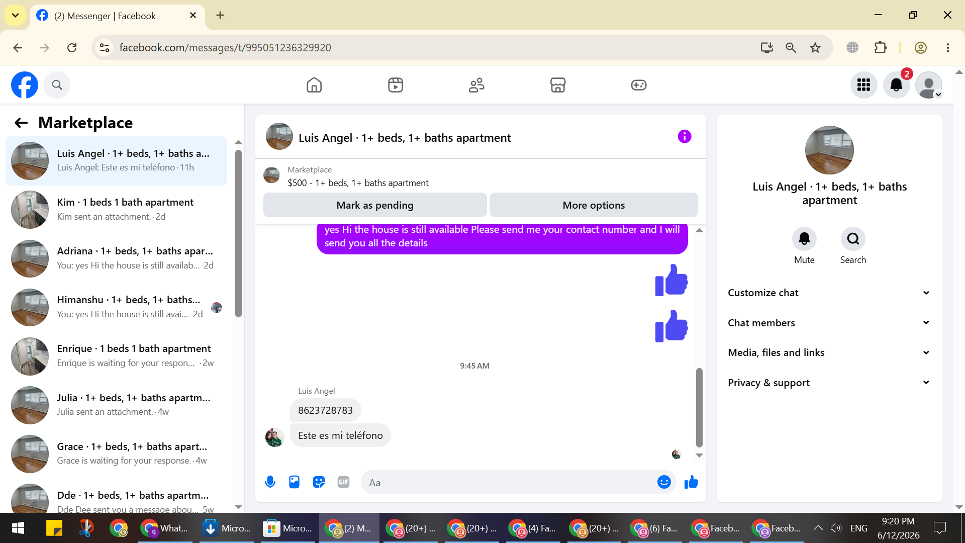The image size is (965, 543).
Task: Open the Windows Start menu
Action: (18, 528)
